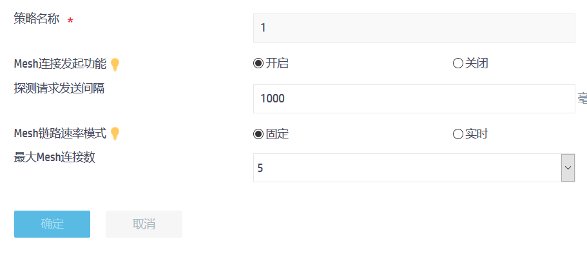Select the 关闭 radio button

click(x=458, y=63)
